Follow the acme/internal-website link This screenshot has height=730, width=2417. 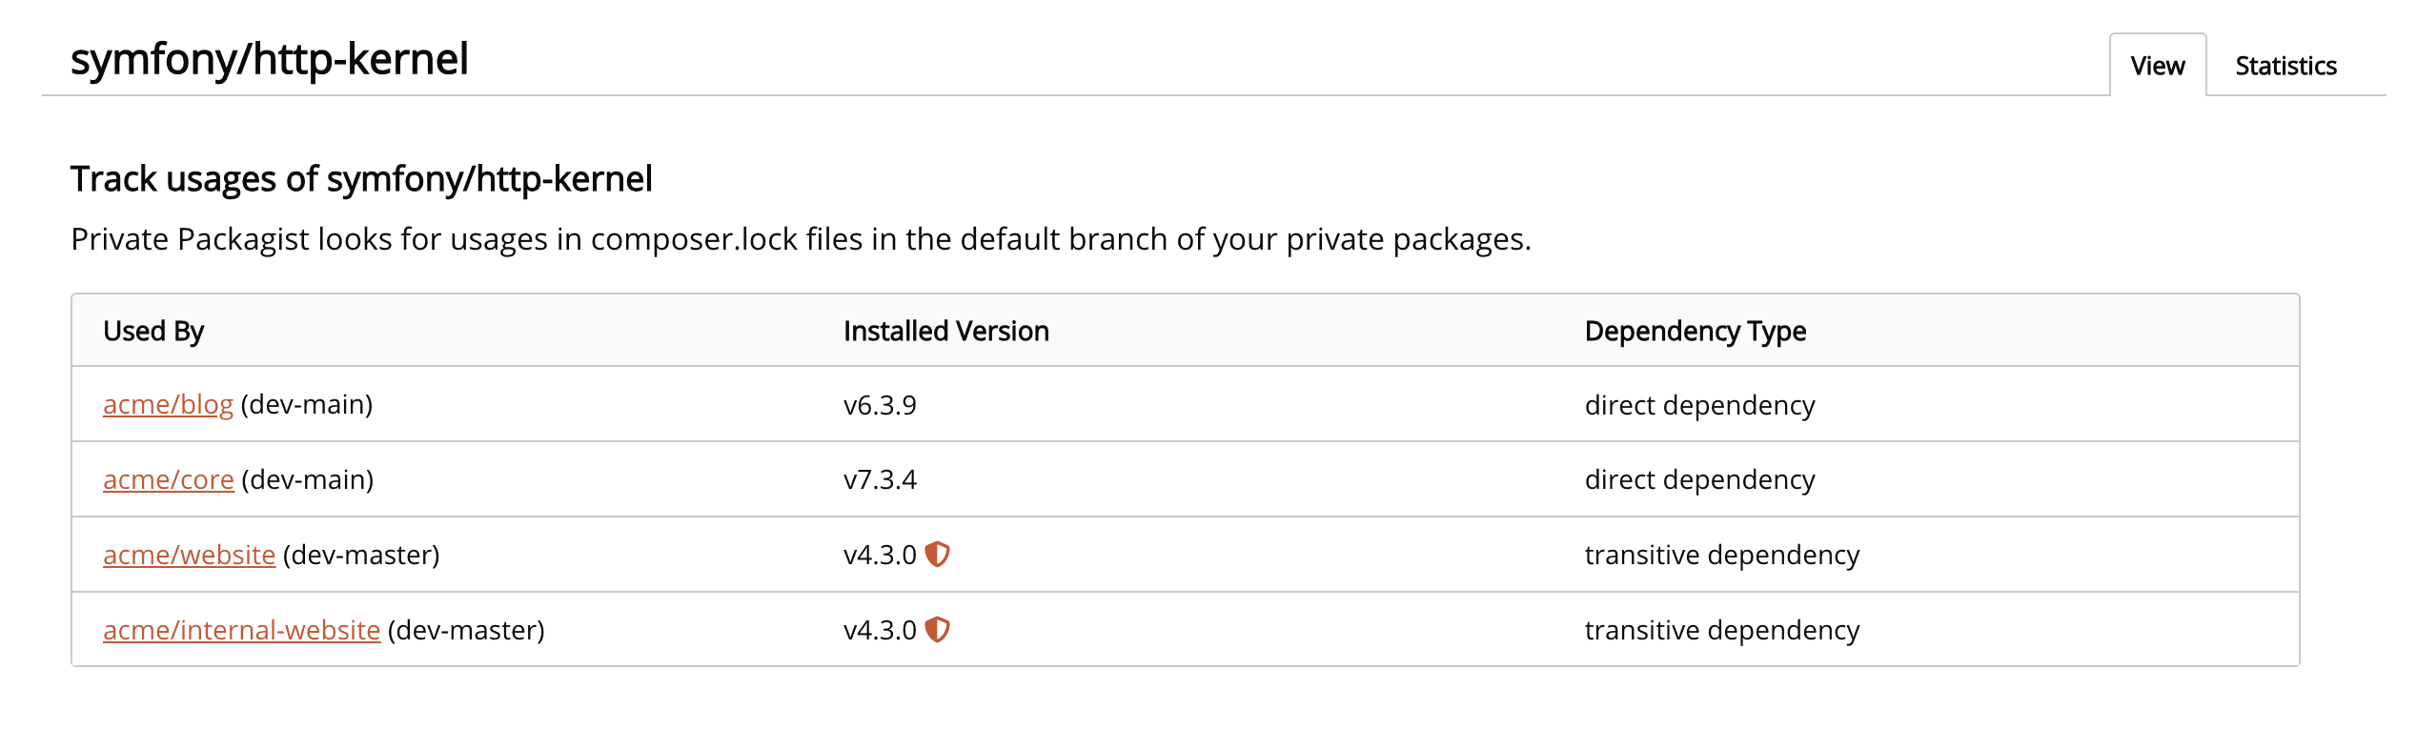coord(241,629)
